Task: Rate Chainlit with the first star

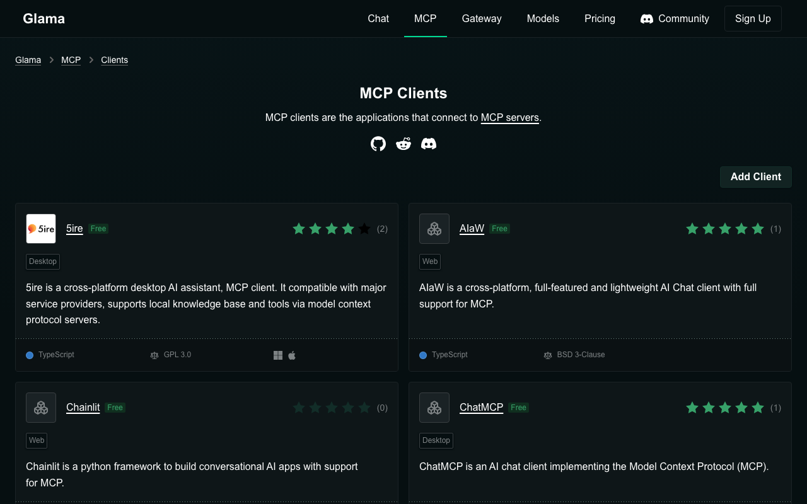Action: (299, 408)
